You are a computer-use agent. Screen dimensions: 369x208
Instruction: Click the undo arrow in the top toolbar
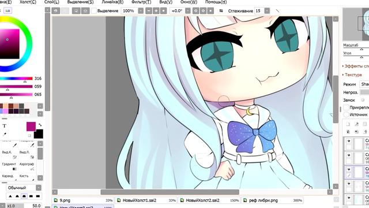pos(56,11)
